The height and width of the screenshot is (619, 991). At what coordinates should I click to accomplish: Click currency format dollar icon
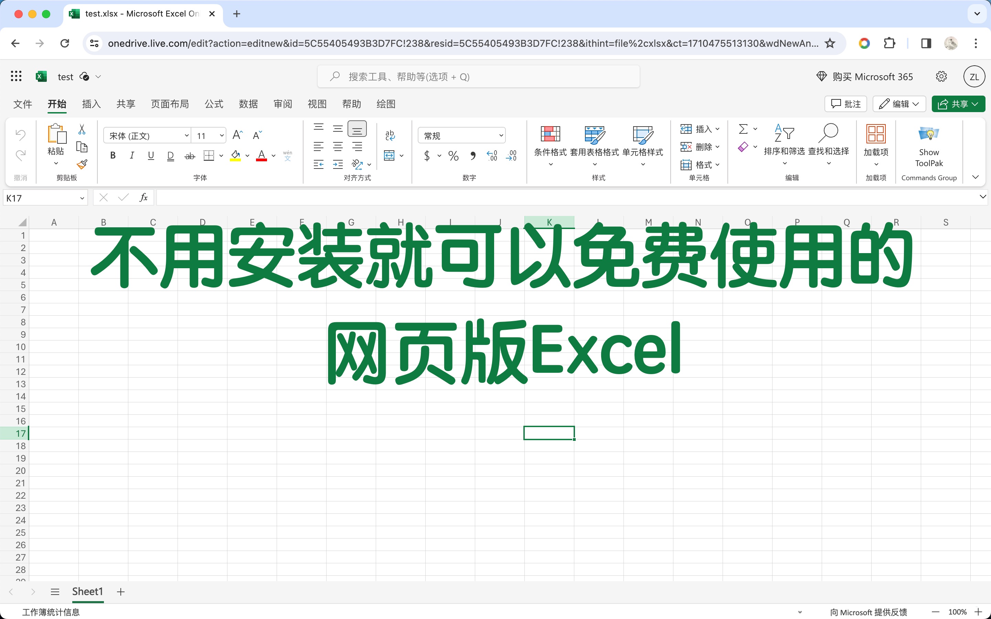pos(427,155)
